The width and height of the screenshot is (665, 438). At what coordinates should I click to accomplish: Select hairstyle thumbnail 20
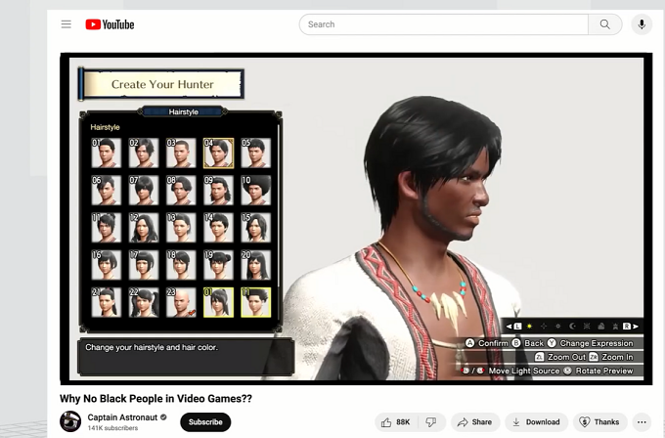256,265
